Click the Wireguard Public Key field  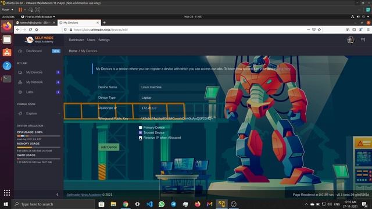coord(176,118)
